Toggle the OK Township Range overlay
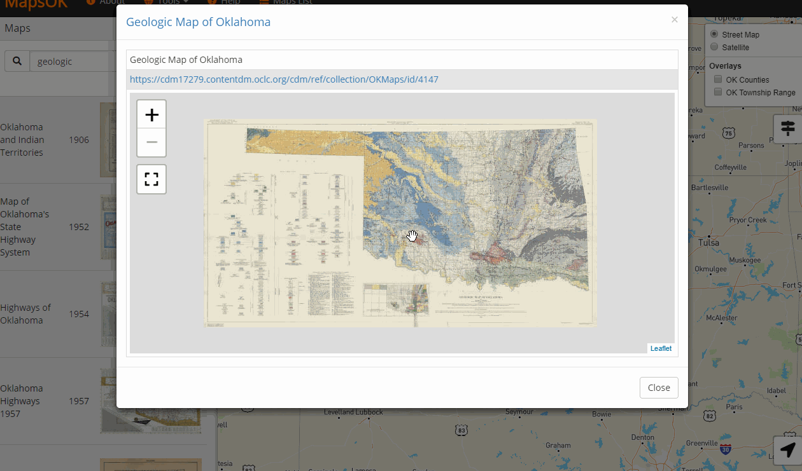802x471 pixels. click(x=718, y=92)
